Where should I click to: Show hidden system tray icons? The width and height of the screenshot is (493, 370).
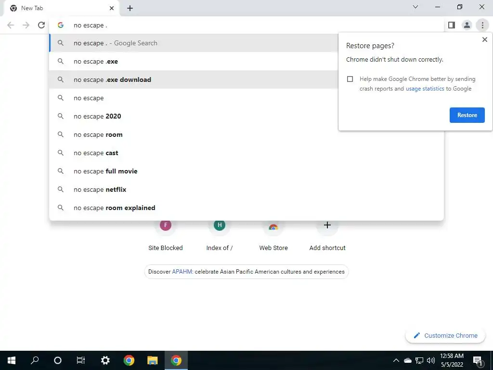(396, 360)
